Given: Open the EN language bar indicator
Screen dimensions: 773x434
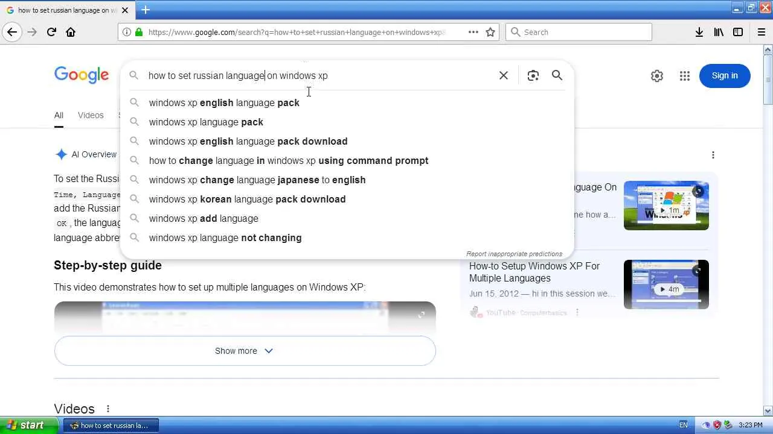Looking at the screenshot, I should 684,425.
